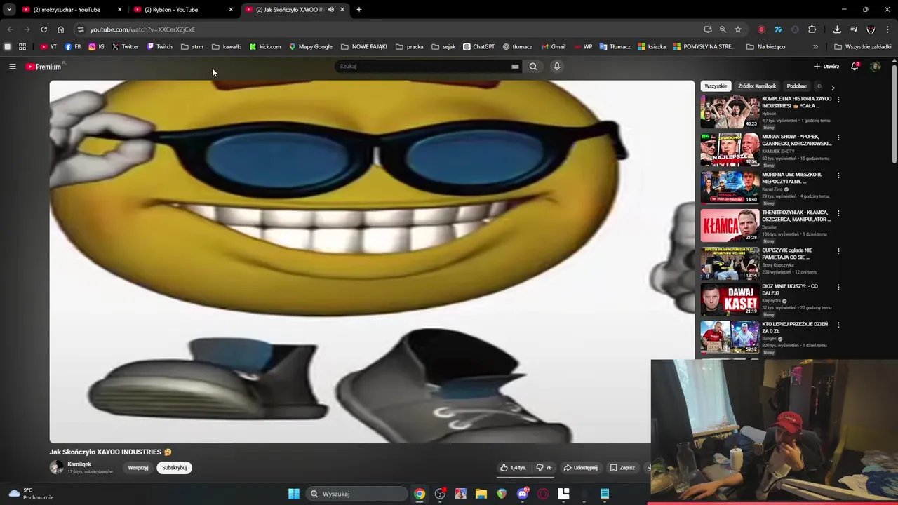The image size is (898, 505).
Task: Open the account avatar menu
Action: pos(875,67)
